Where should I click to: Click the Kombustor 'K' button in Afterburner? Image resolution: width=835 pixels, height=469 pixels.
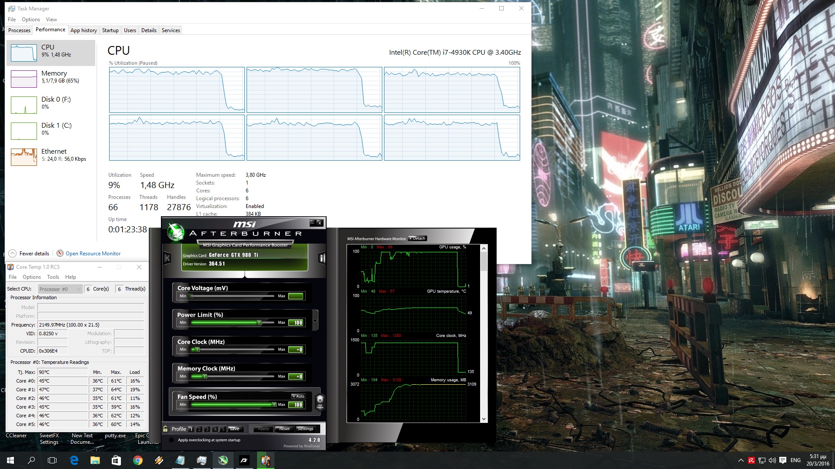167,258
